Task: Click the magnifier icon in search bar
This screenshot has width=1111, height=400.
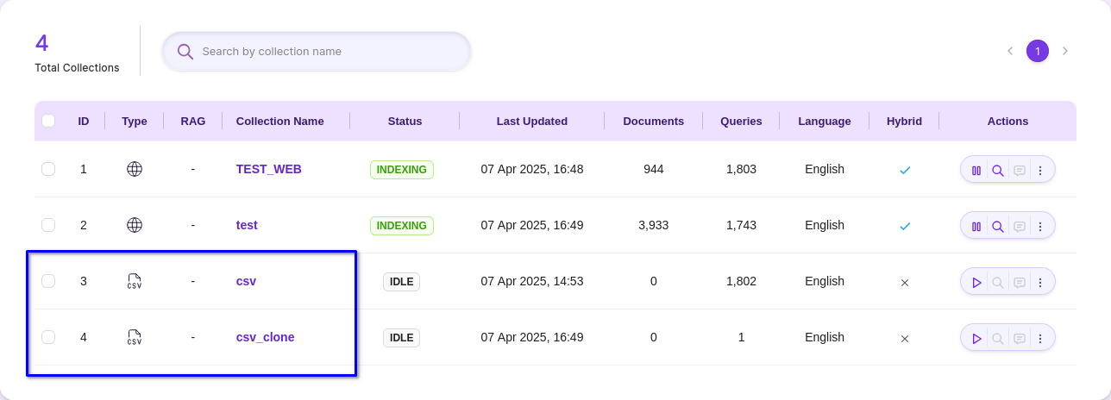Action: tap(185, 52)
